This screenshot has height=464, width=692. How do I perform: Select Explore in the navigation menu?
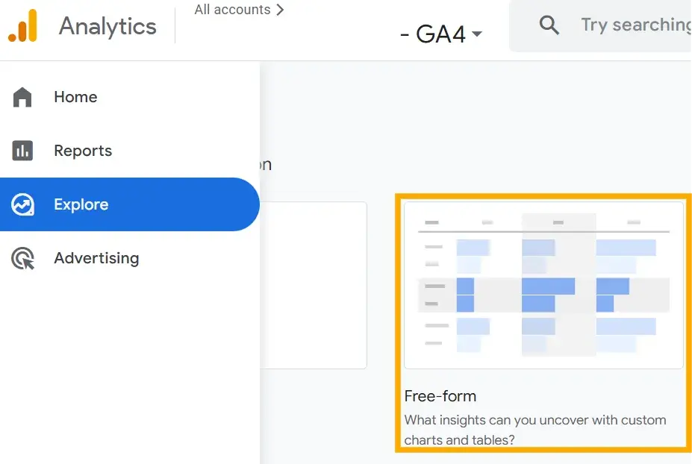click(x=81, y=204)
